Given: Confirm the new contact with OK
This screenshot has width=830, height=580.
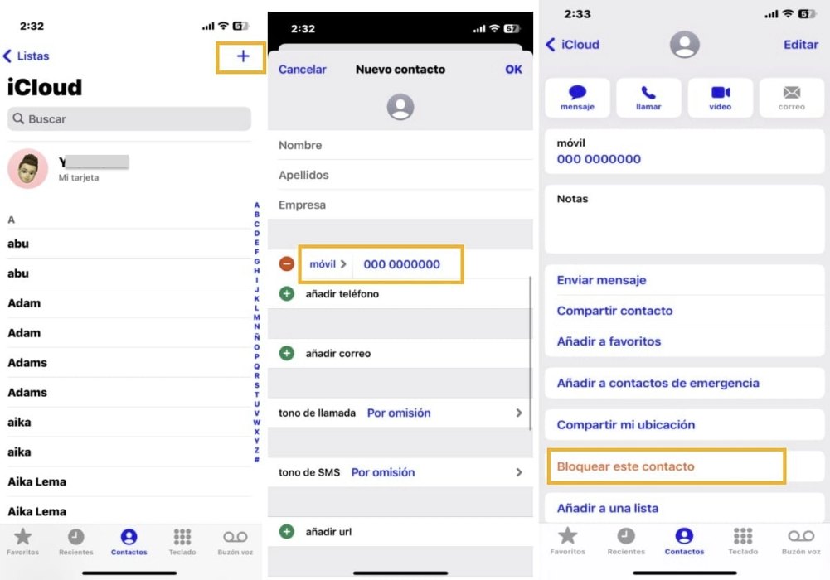Looking at the screenshot, I should tap(513, 70).
